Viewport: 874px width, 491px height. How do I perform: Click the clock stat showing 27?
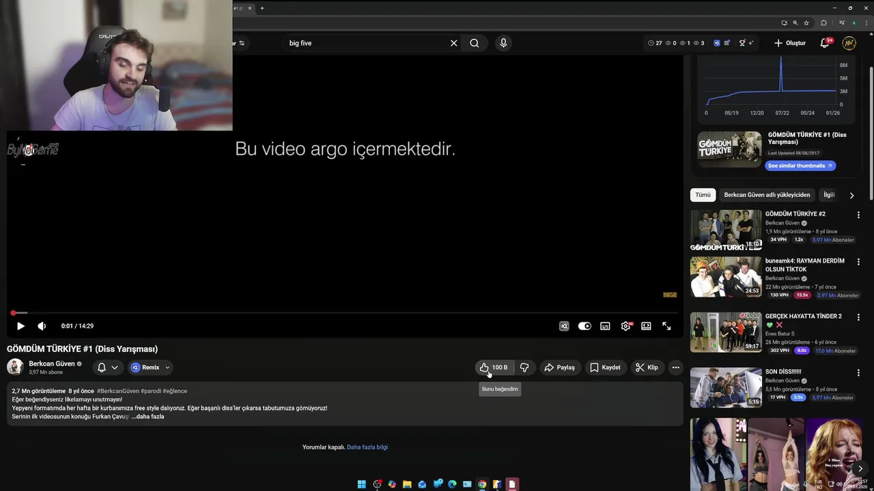click(x=655, y=43)
